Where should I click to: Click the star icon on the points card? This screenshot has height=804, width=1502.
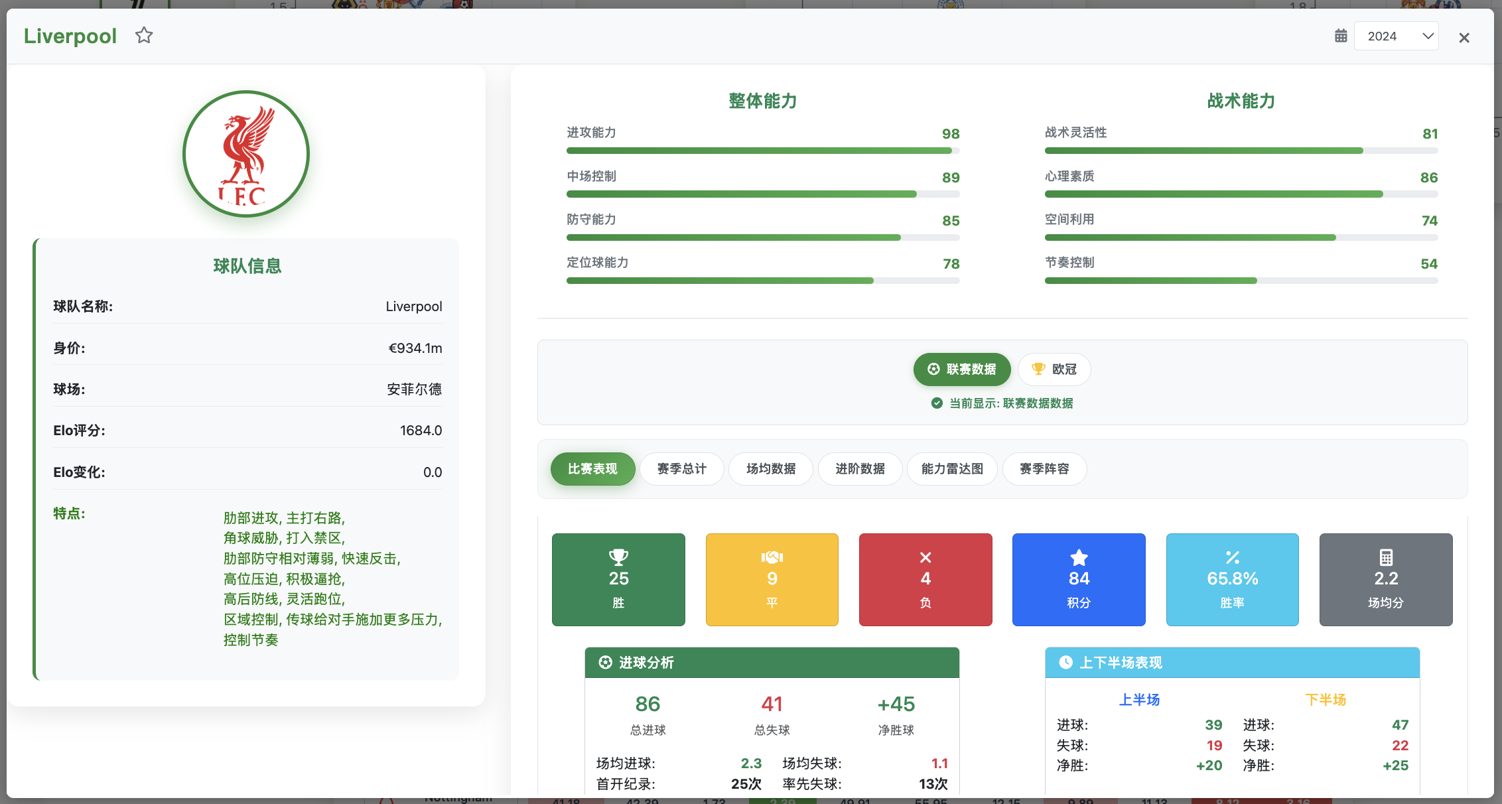point(1078,557)
